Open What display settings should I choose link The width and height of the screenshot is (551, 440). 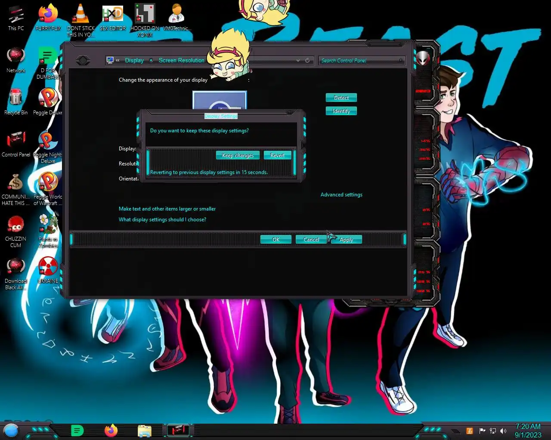click(162, 220)
